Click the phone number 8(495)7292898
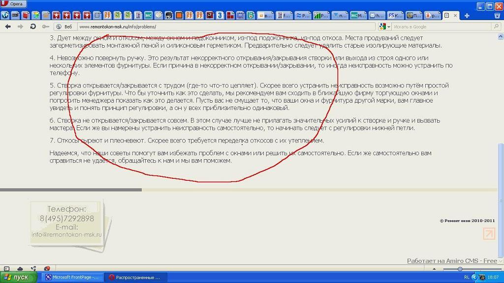This screenshot has height=283, width=504. pos(67,219)
